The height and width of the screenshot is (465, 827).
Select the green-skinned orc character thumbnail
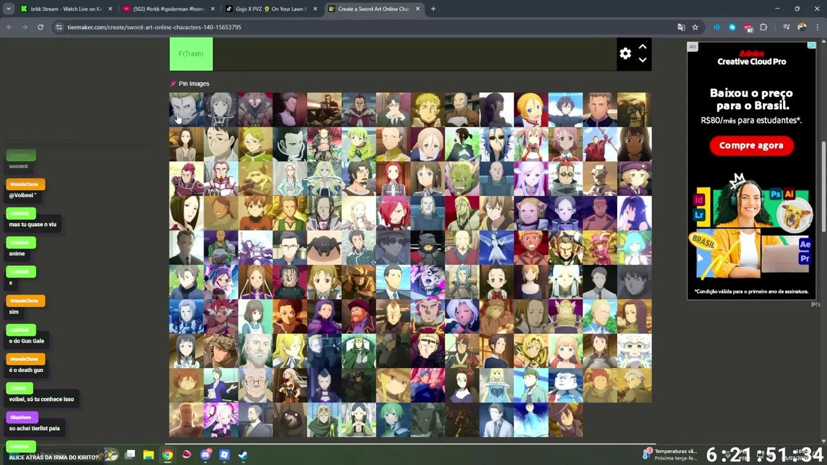point(462,179)
